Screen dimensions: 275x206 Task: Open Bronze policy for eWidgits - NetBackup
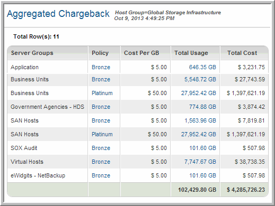pyautogui.click(x=101, y=175)
